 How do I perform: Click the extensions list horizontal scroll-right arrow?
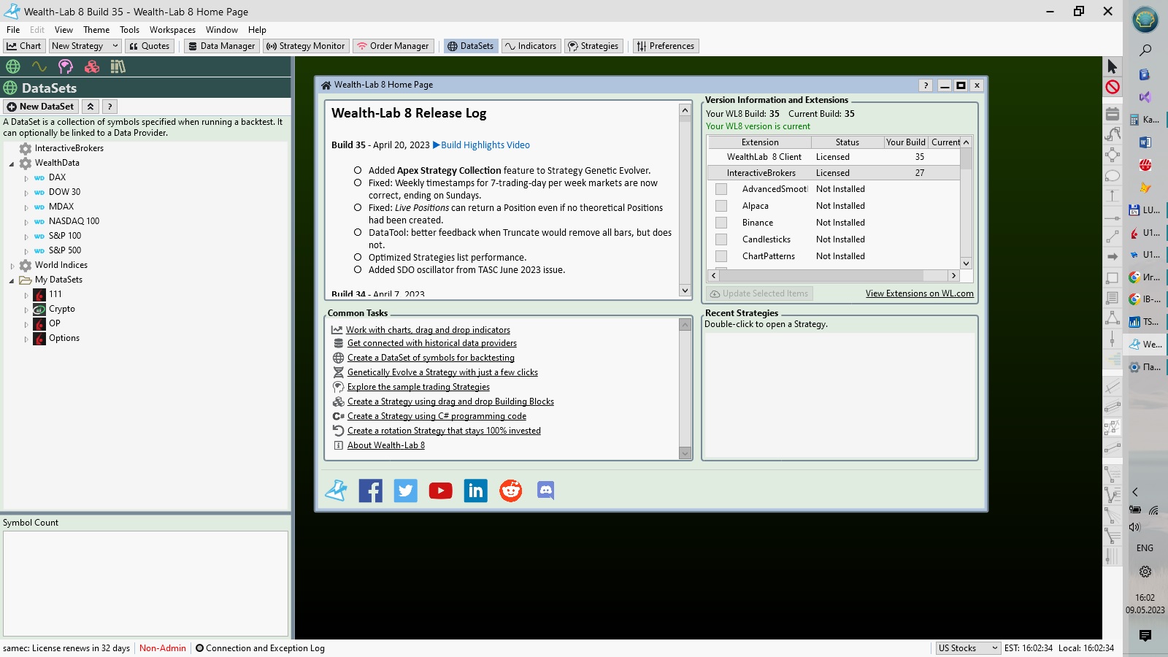[x=953, y=276]
